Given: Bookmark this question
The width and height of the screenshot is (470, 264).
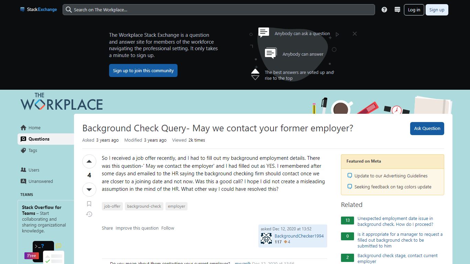Looking at the screenshot, I should (89, 203).
